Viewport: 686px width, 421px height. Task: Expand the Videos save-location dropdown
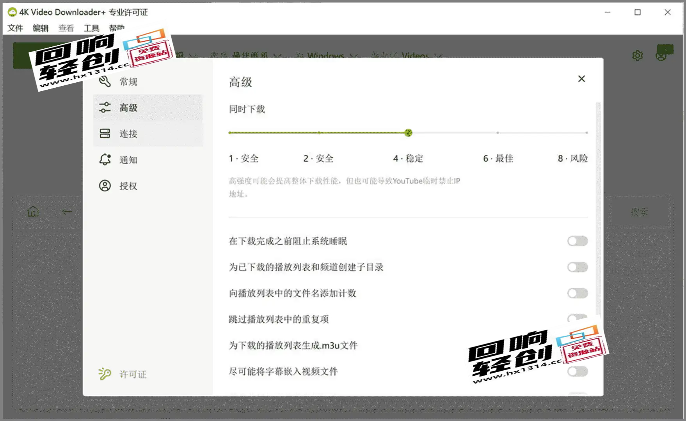pyautogui.click(x=421, y=55)
